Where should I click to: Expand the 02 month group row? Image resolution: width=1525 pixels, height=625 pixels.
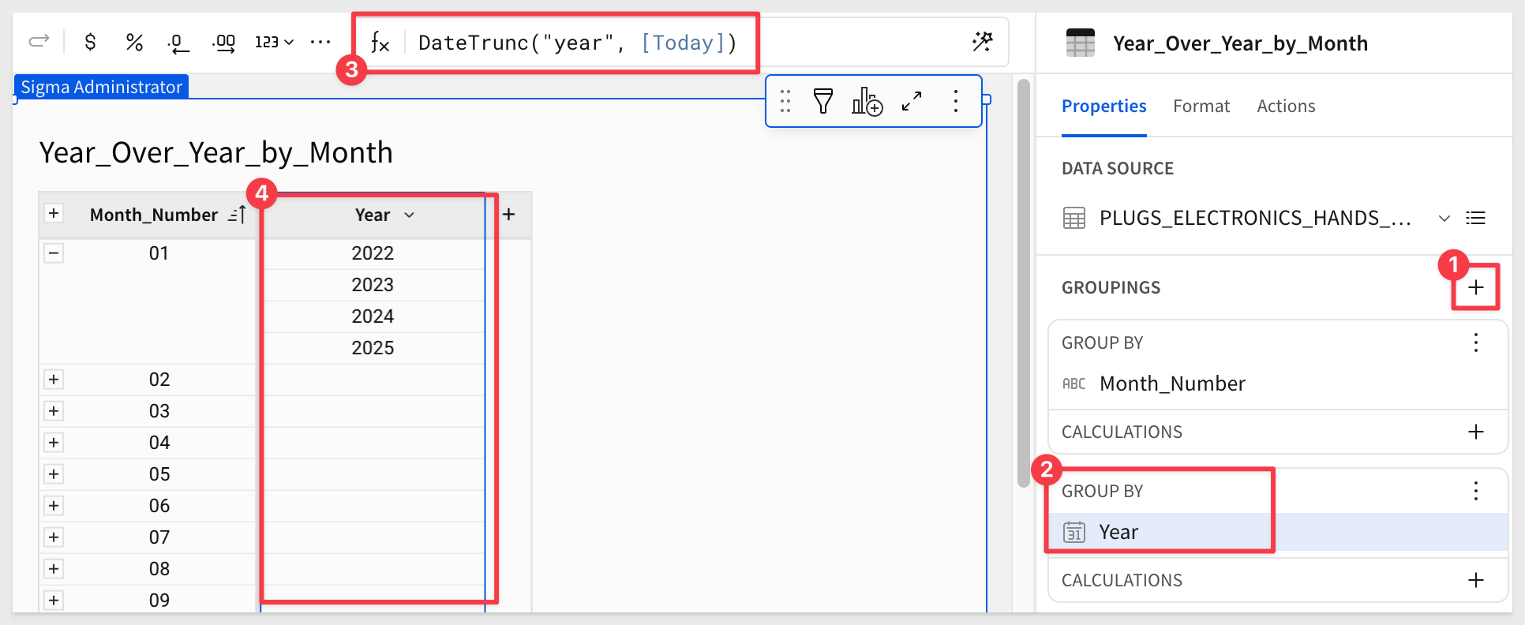(x=54, y=380)
